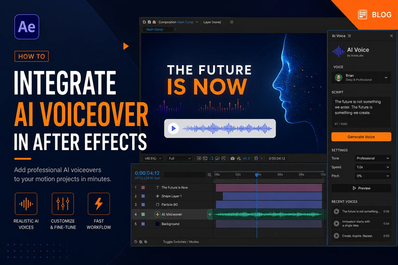Click Shape Layer 1 label color square

(x=143, y=196)
